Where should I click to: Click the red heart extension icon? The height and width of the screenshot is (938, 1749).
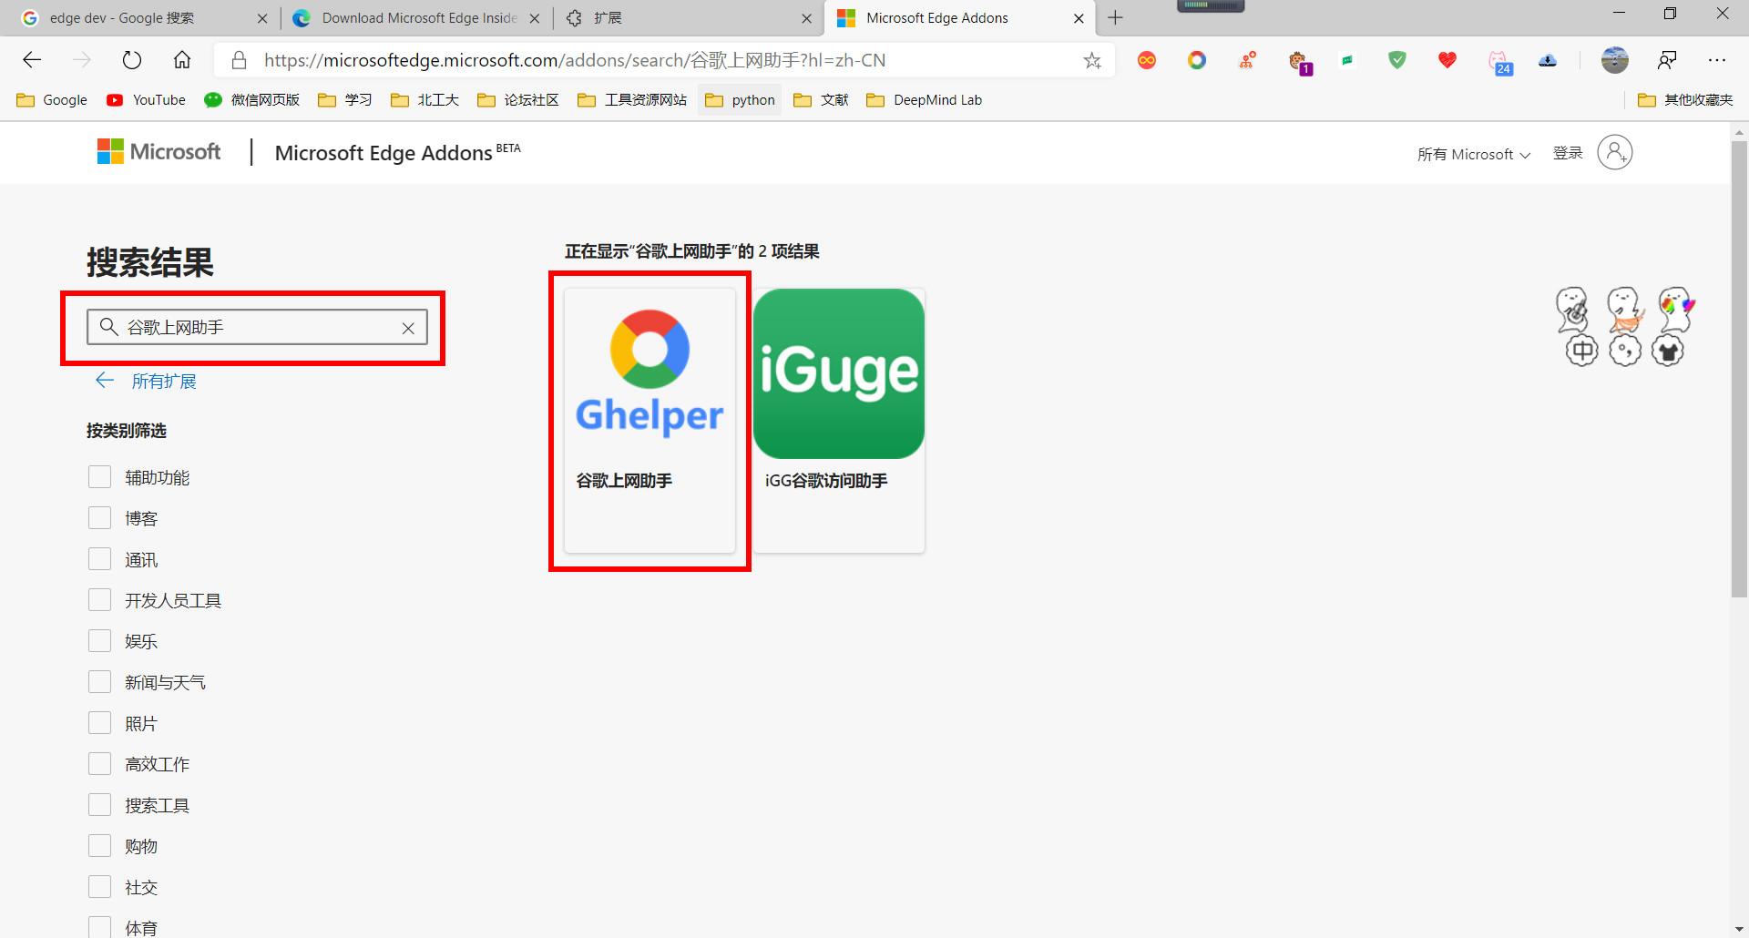pyautogui.click(x=1447, y=60)
